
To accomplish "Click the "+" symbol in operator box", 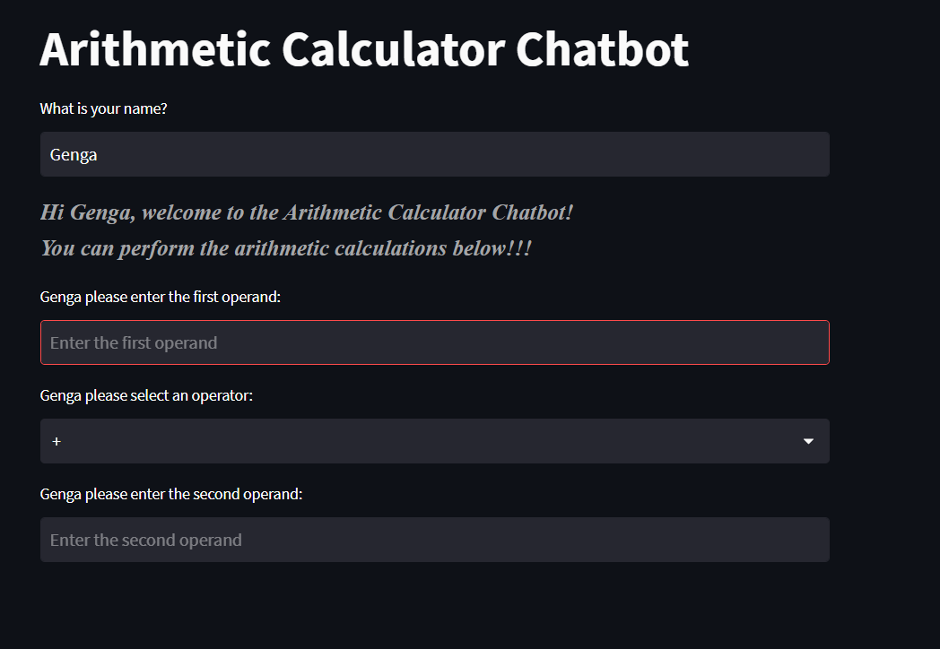I will click(x=56, y=441).
